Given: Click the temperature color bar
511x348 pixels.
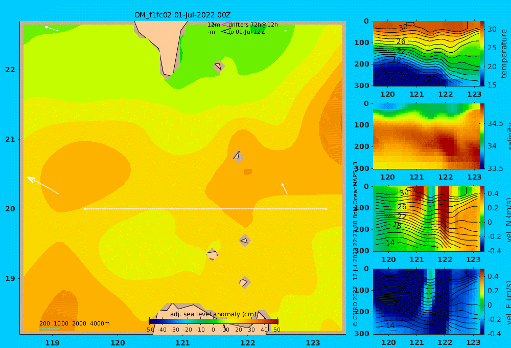Looking at the screenshot, I should [x=482, y=54].
